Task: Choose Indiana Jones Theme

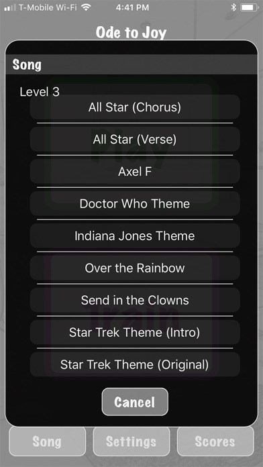Action: [x=135, y=236]
